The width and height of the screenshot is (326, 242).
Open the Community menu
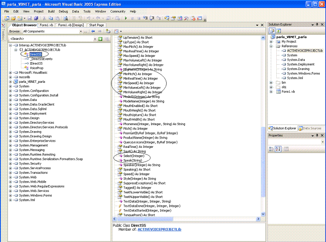pyautogui.click(x=118, y=11)
